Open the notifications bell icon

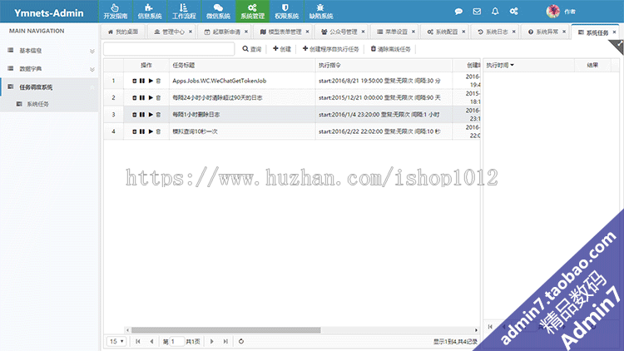(x=495, y=11)
